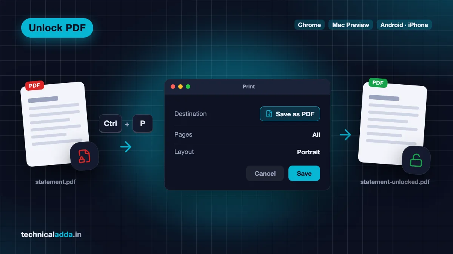Minimize the Print dialog with the yellow dot
453x254 pixels.
[180, 87]
